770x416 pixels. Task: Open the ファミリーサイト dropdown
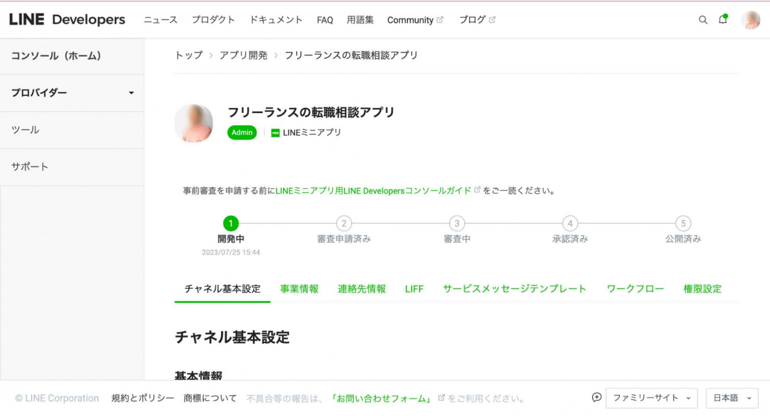pos(651,397)
